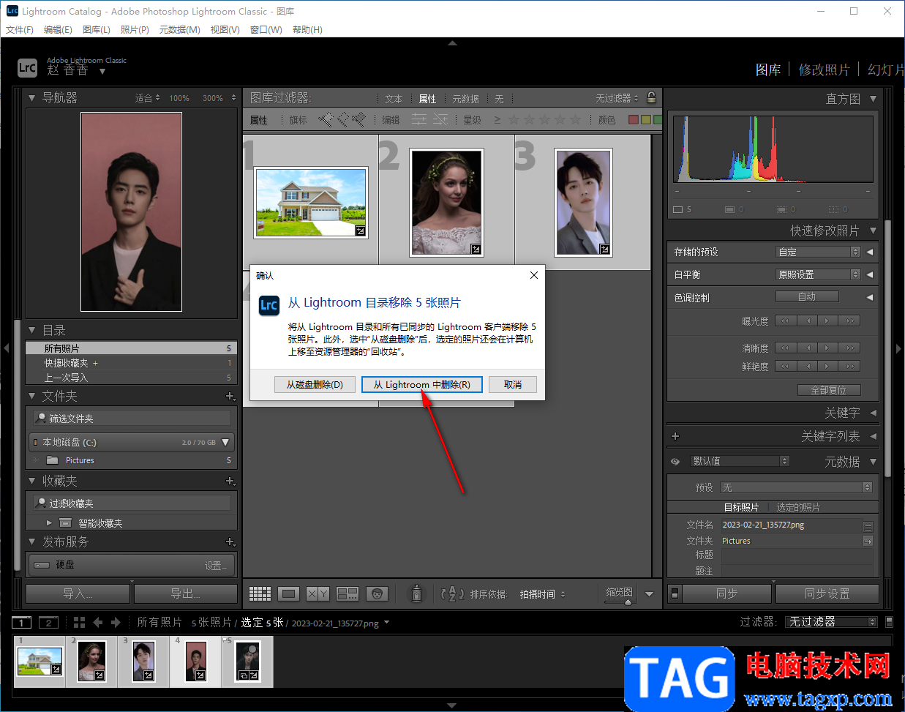Image resolution: width=905 pixels, height=712 pixels.
Task: Open the 默认值 metadata set dropdown
Action: pyautogui.click(x=740, y=461)
